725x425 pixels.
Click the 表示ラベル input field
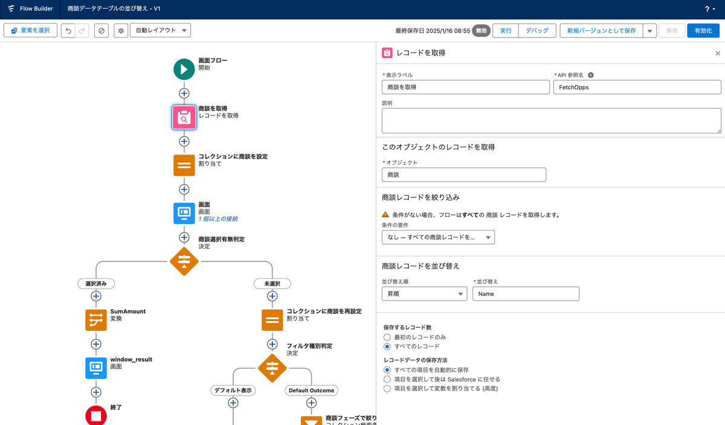465,87
